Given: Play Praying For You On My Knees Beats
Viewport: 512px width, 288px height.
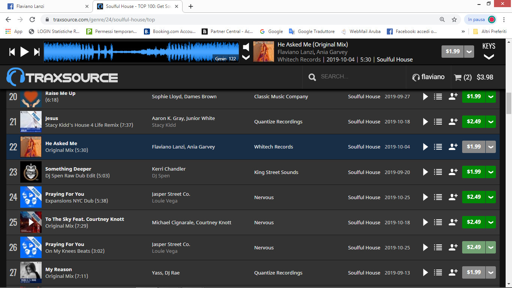Looking at the screenshot, I should pyautogui.click(x=425, y=247).
